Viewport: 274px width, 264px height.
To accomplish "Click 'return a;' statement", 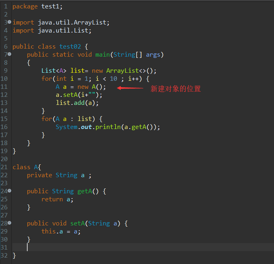I will click(57, 199).
